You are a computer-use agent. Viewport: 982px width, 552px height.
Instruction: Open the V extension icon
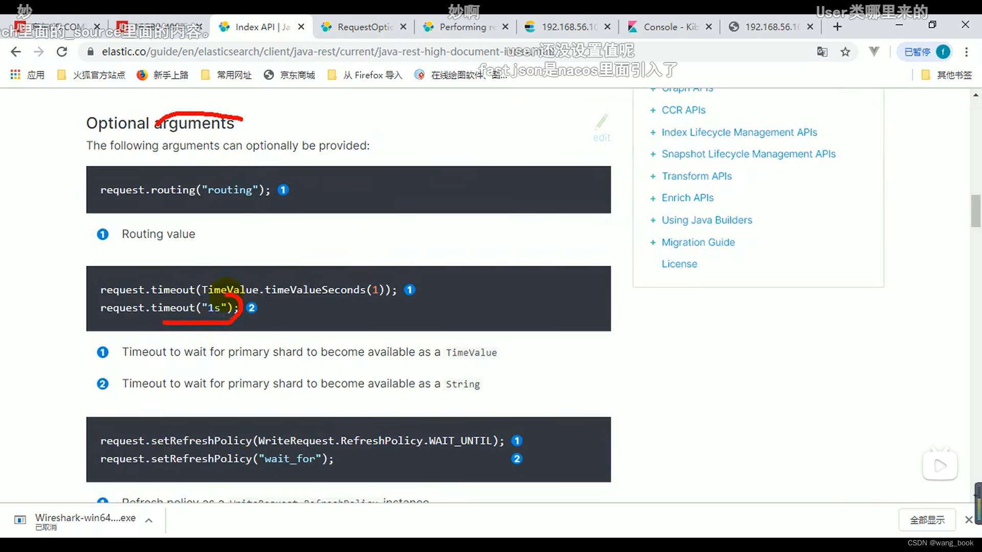[x=874, y=52]
